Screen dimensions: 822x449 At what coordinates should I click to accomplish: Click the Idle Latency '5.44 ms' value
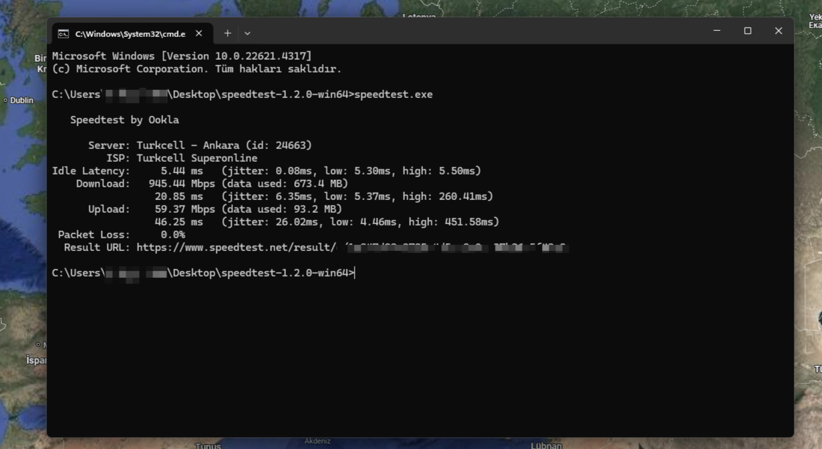[x=181, y=171]
